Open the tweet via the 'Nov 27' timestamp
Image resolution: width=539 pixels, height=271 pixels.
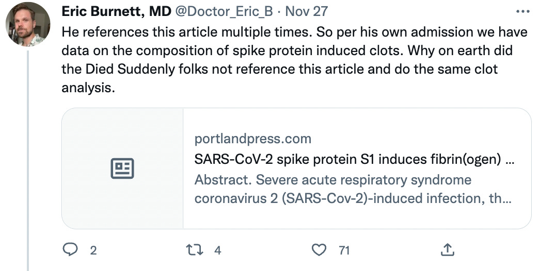(306, 11)
